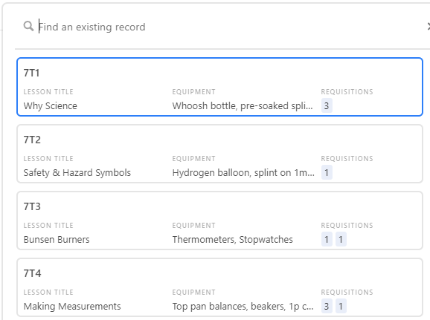Click requisition chip '1' in 7T2

click(x=327, y=172)
